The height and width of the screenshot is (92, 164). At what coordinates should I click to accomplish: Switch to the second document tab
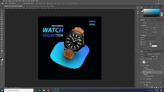pos(40,6)
